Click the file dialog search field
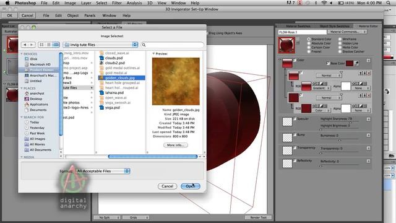 (172, 45)
